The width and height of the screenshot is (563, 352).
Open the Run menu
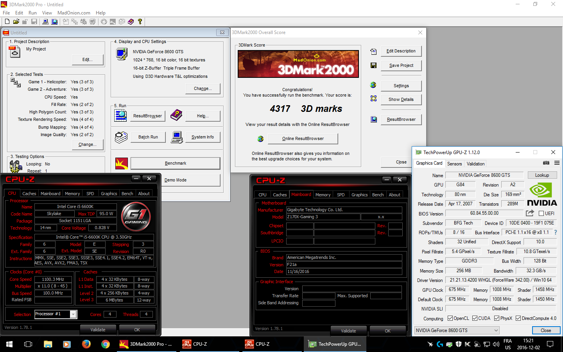(32, 13)
